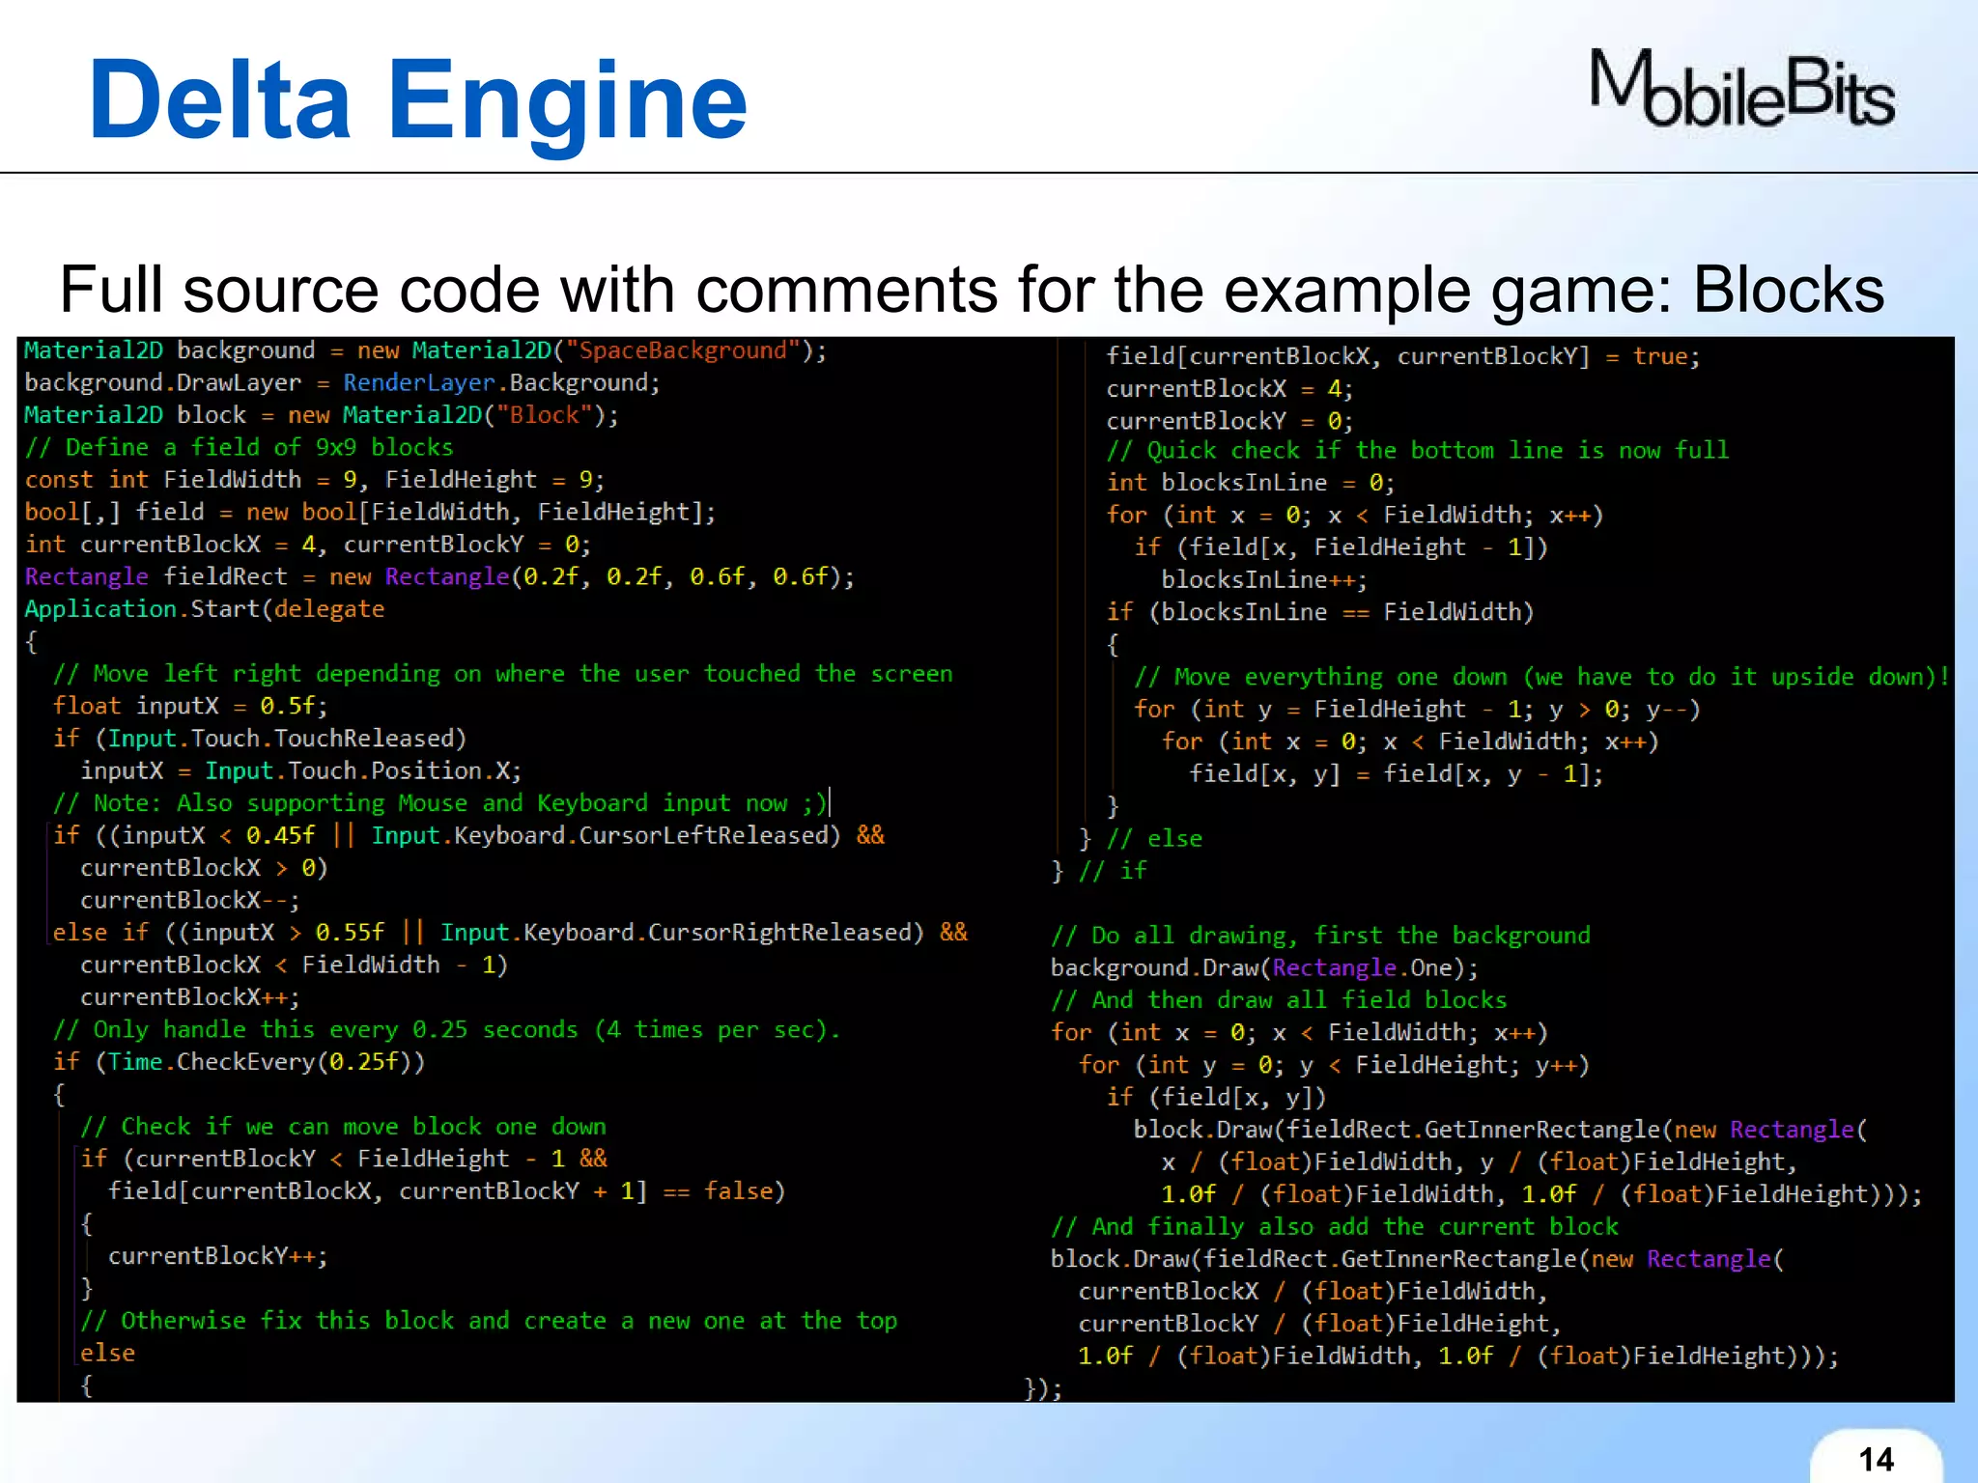Click the comment 'Move left right depending on'
Image resolution: width=1978 pixels, height=1483 pixels.
tap(502, 674)
